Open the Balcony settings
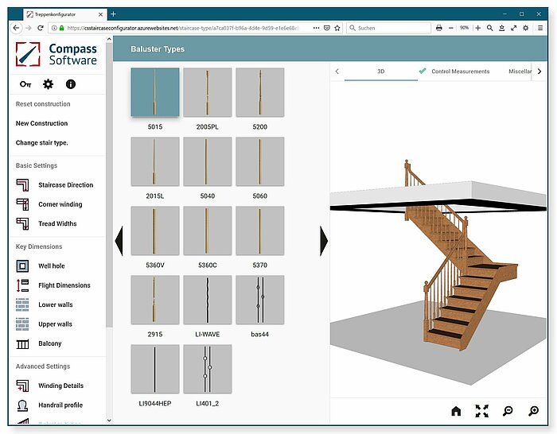This screenshot has width=557, height=434. [49, 343]
